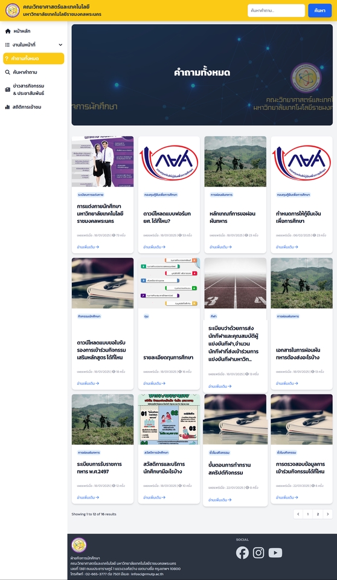Click the กองทุนเงินให้กู้ยืมเพื่อการศึกษา tag on ดาวน์โหลดแบบฟอร์ม card
337x580 pixels.
pos(161,195)
